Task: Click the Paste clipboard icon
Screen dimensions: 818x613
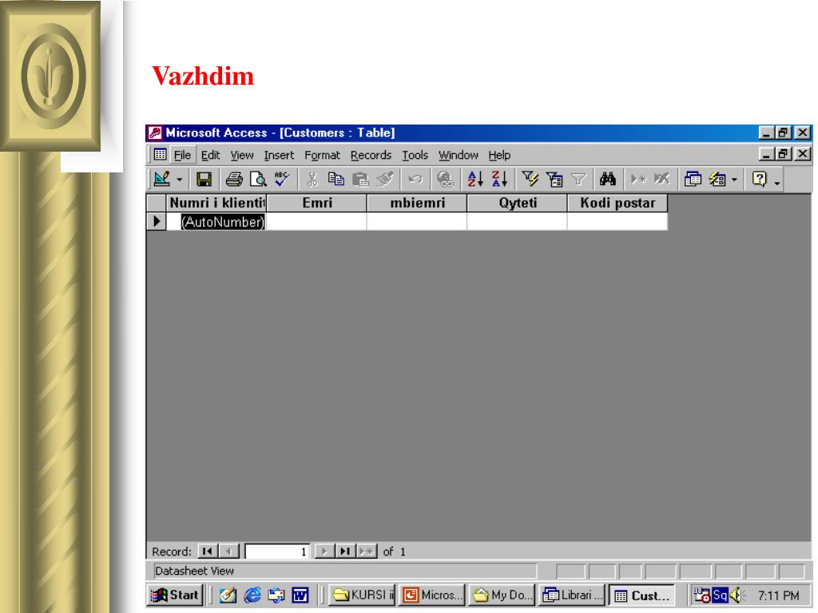Action: coord(360,180)
